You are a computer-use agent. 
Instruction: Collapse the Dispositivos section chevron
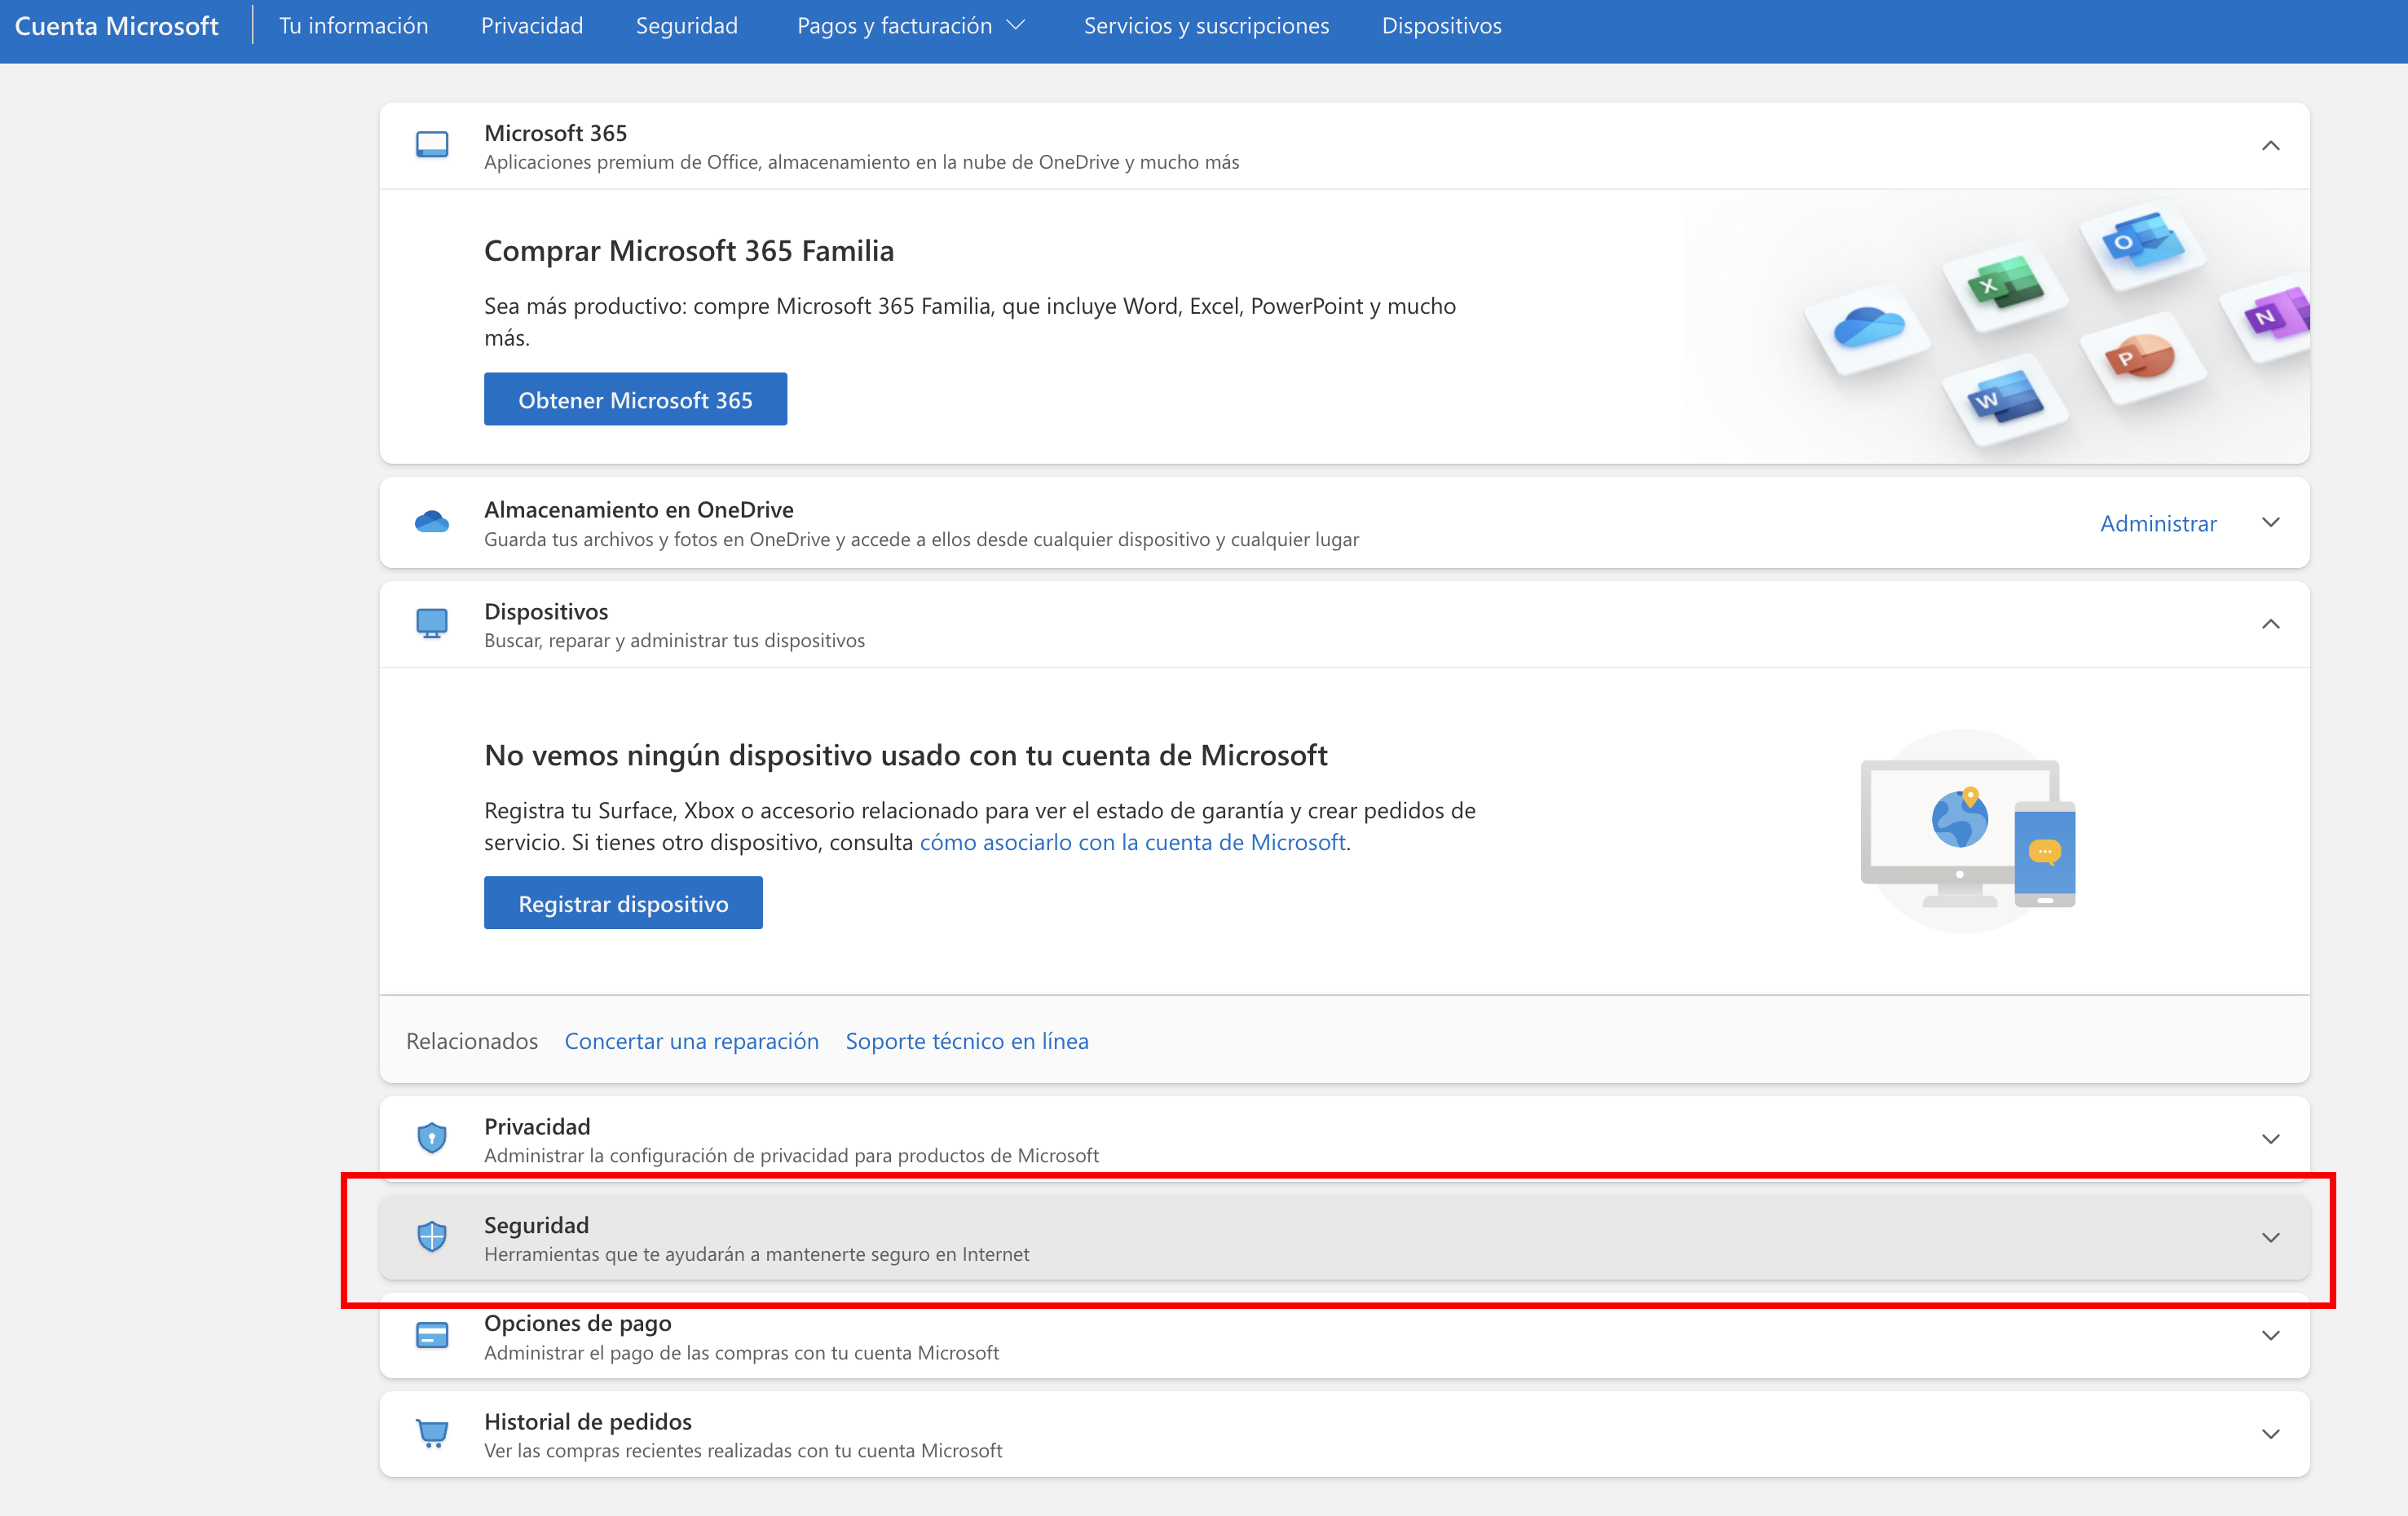[x=2270, y=625]
